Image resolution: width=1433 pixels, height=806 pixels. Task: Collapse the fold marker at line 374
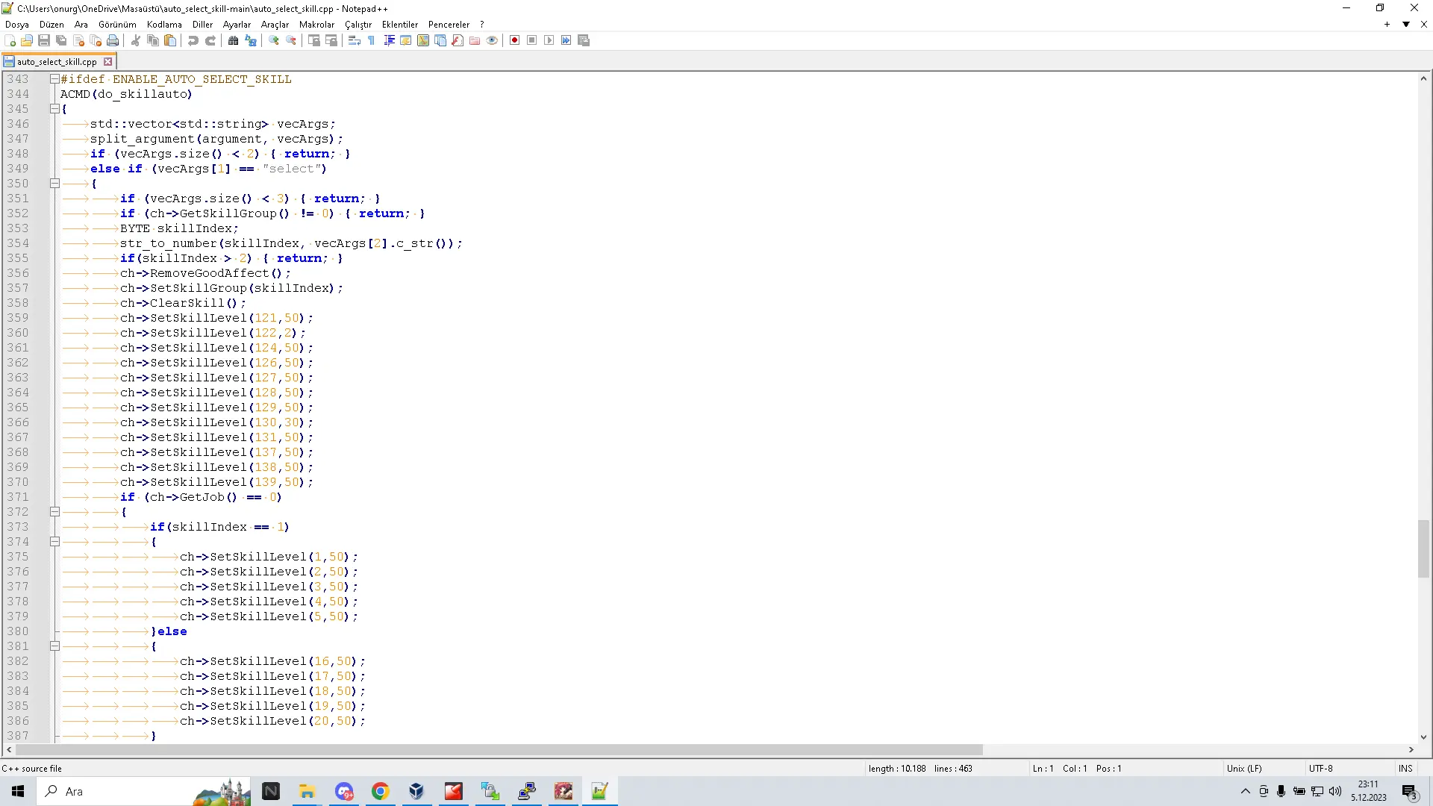54,542
